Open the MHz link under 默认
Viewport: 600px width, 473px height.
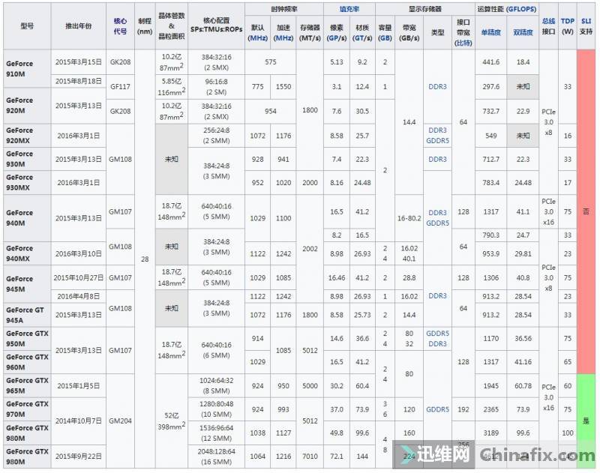point(257,38)
